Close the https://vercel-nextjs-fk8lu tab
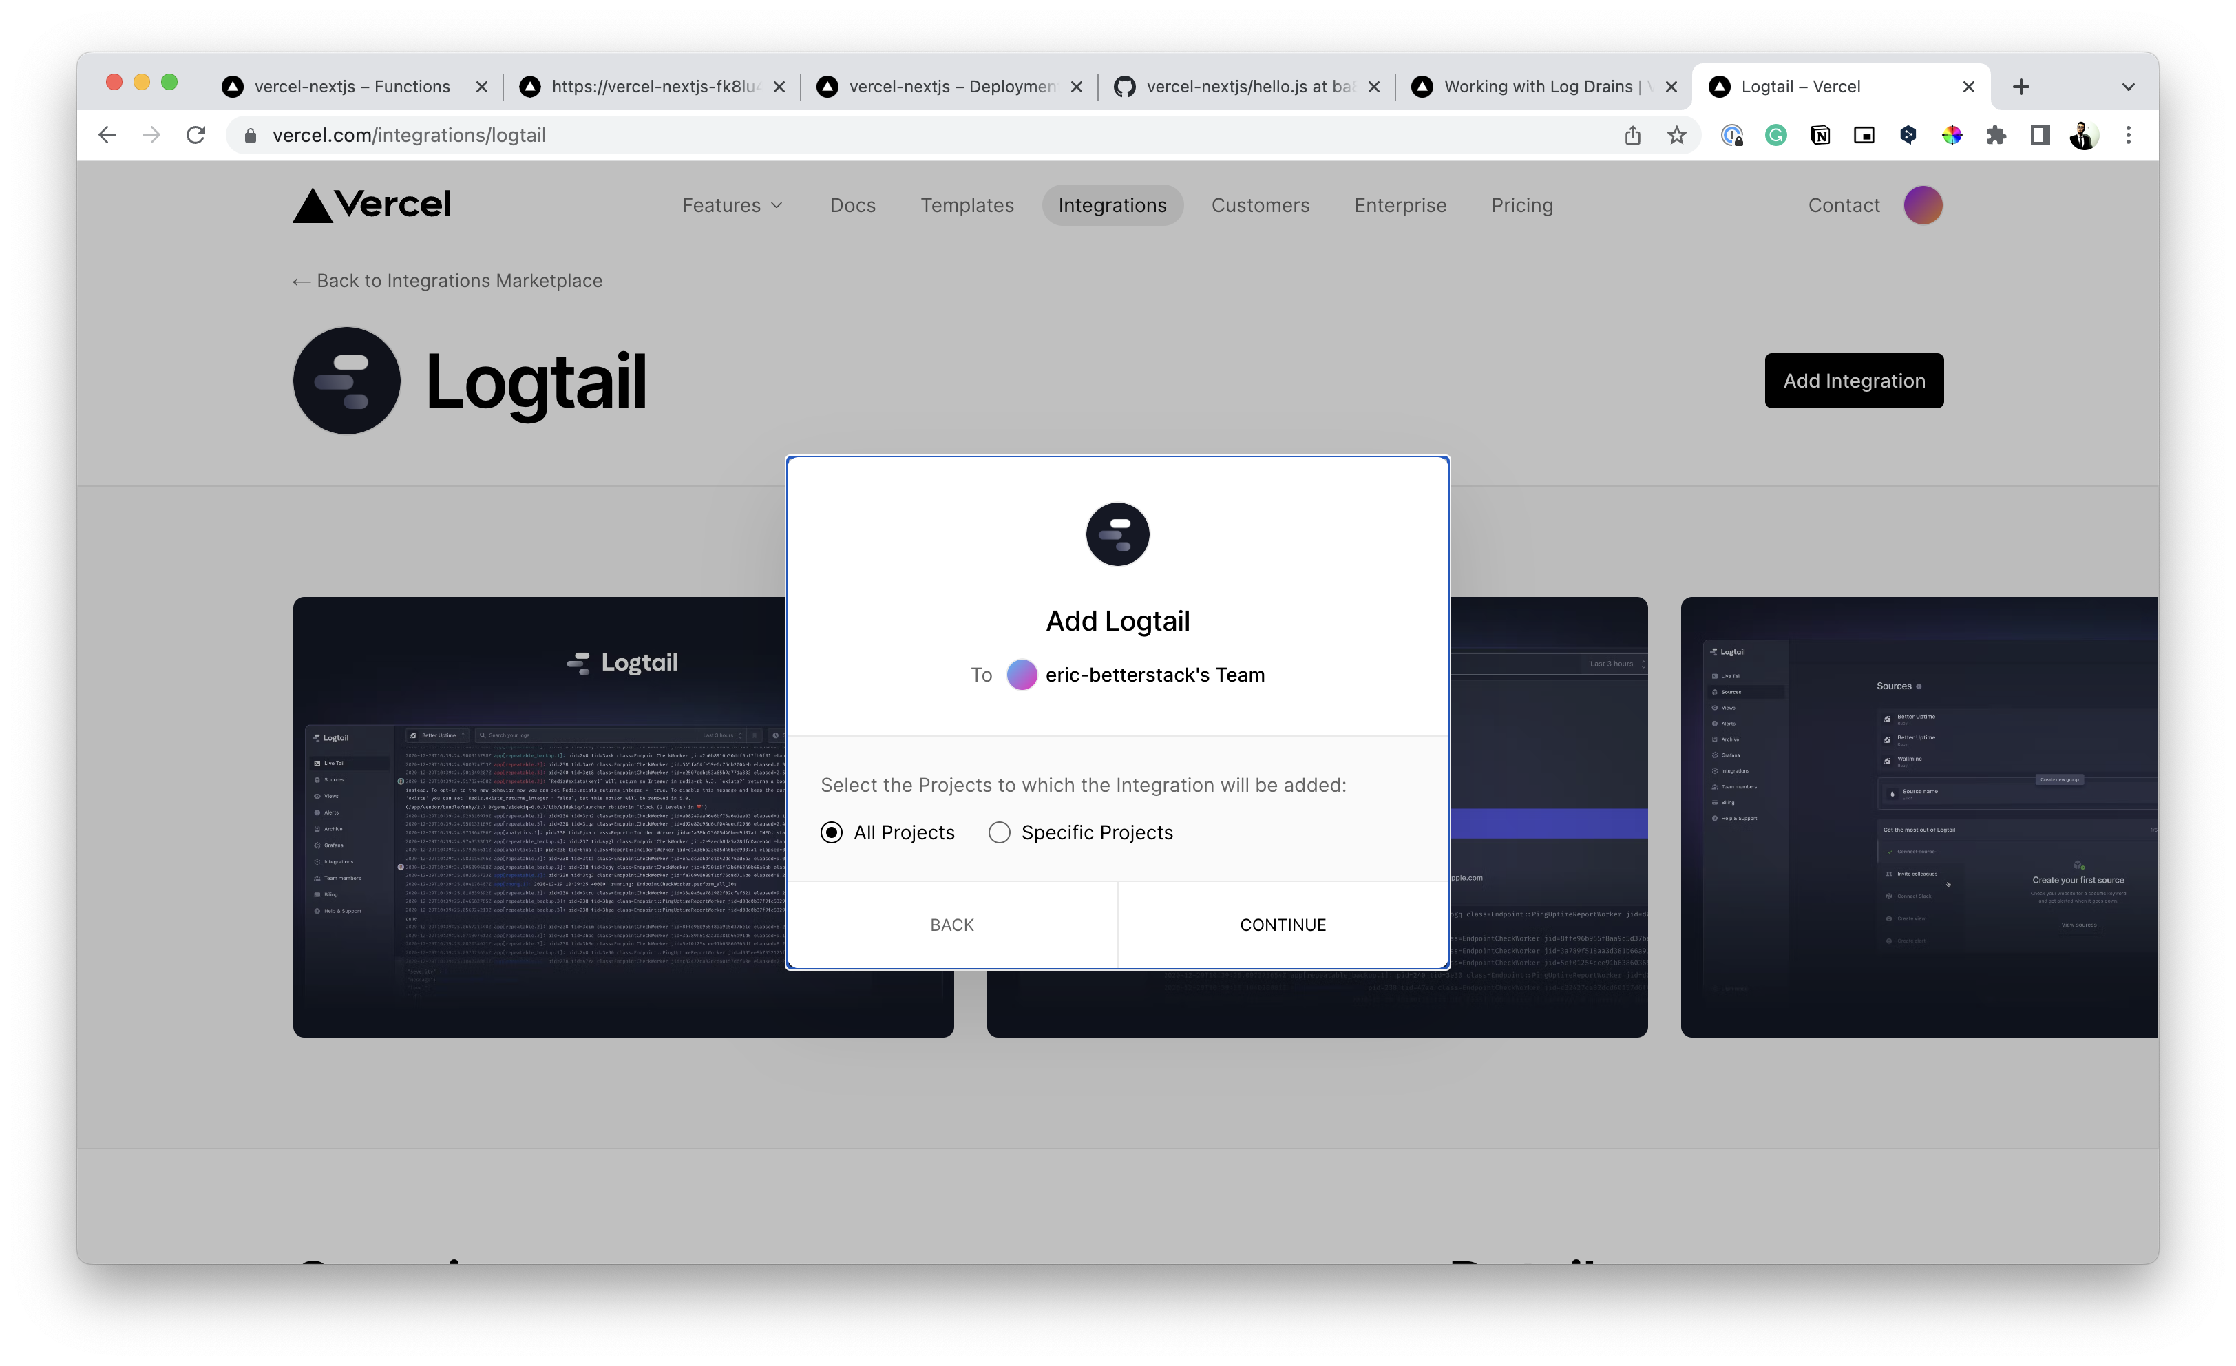 779,87
